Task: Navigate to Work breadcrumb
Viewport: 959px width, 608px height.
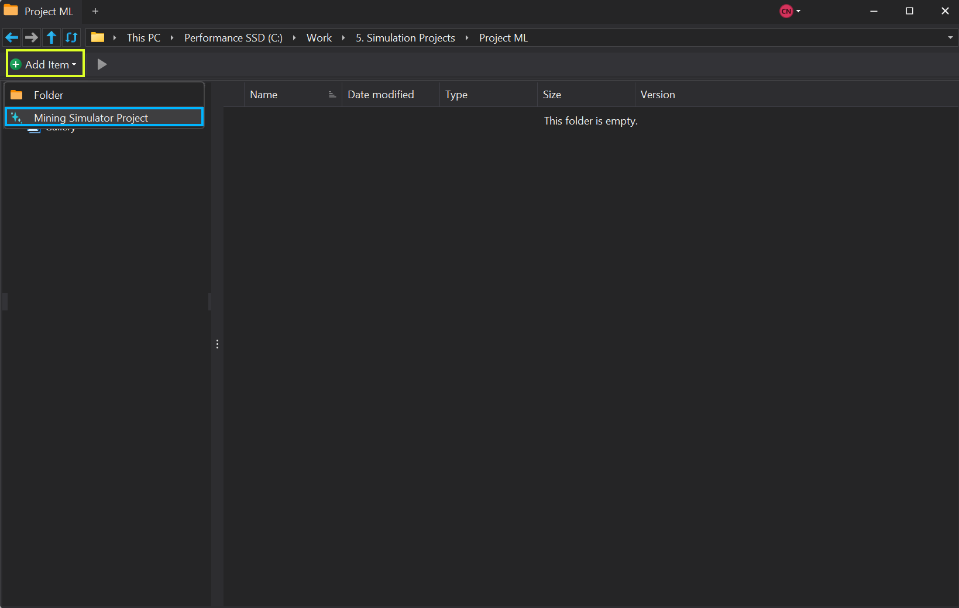Action: [x=319, y=38]
